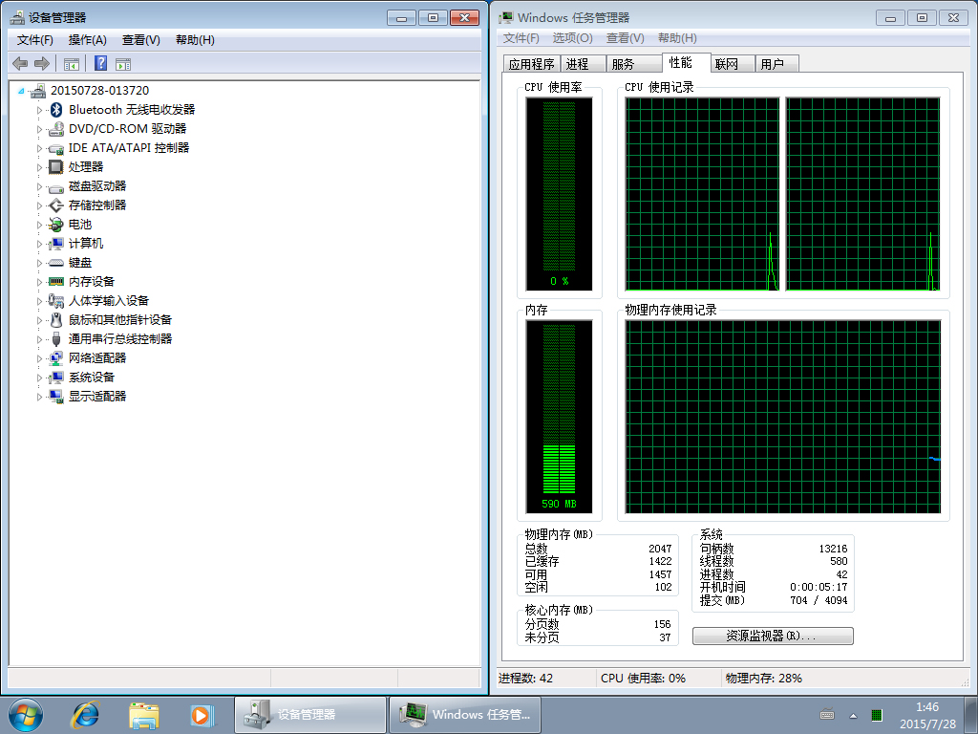The image size is (978, 734).
Task: Open 操作(A) menu in Device Manager
Action: [x=87, y=40]
